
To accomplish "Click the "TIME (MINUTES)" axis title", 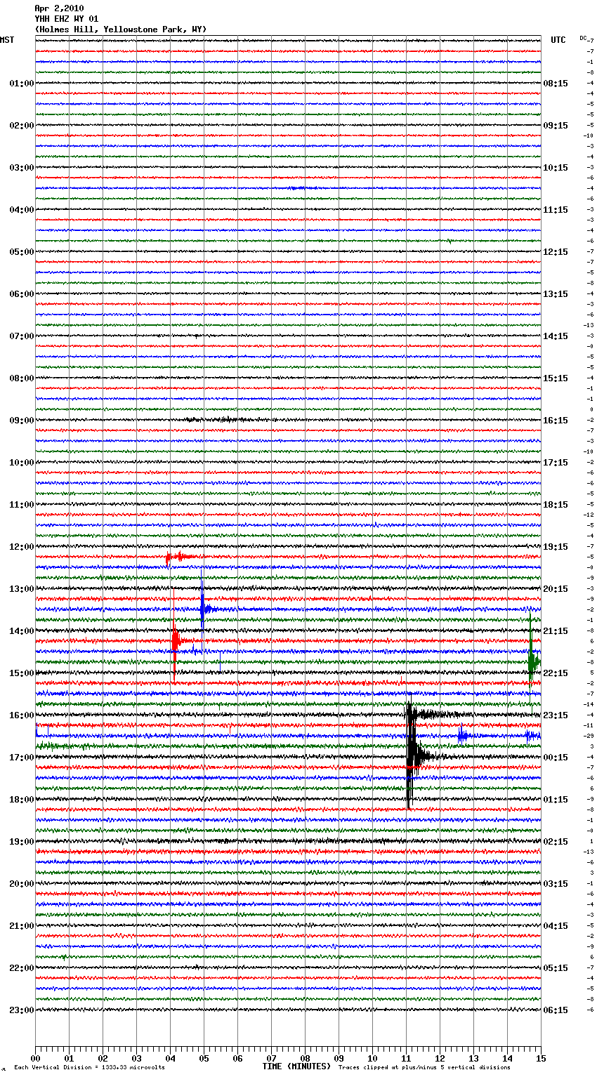I will [296, 1066].
